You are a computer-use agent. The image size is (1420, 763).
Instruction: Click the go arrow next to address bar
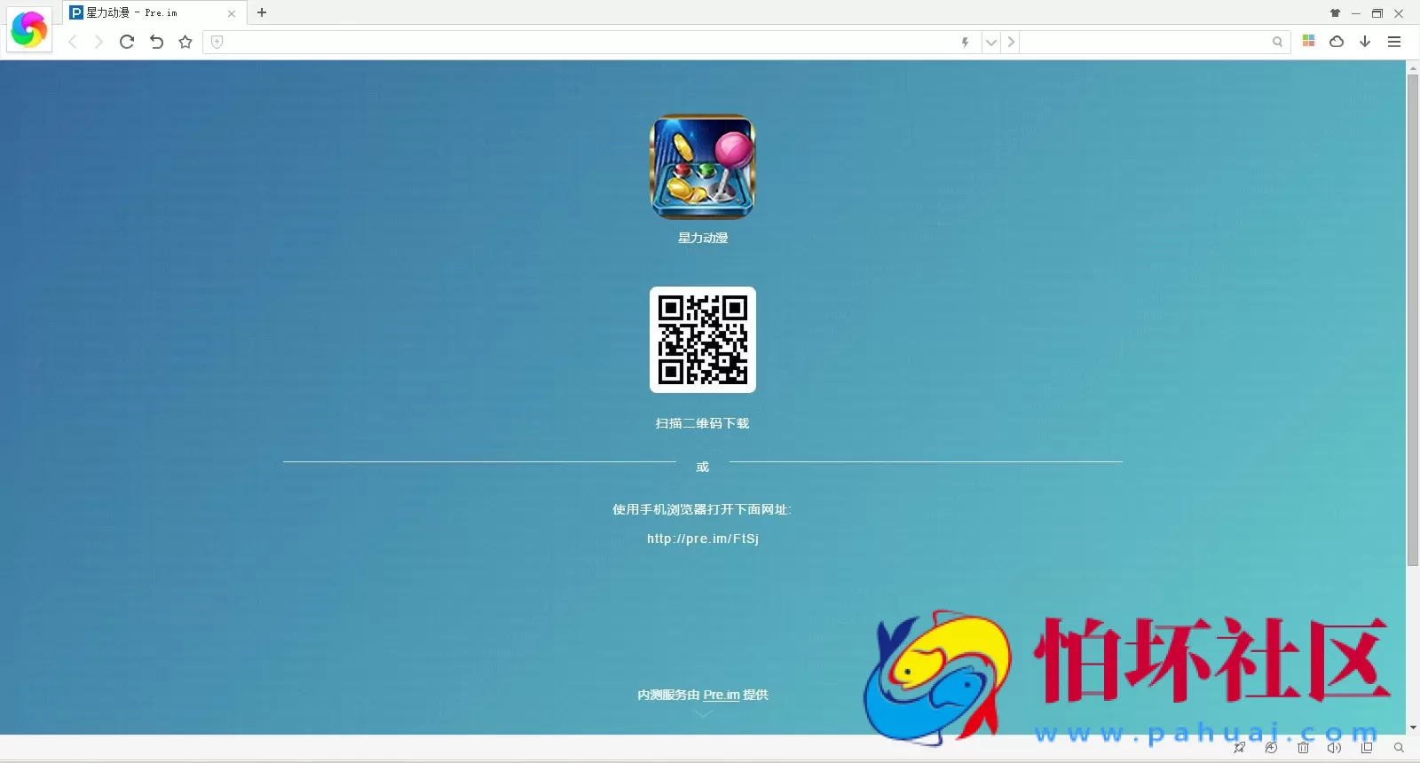coord(1011,42)
